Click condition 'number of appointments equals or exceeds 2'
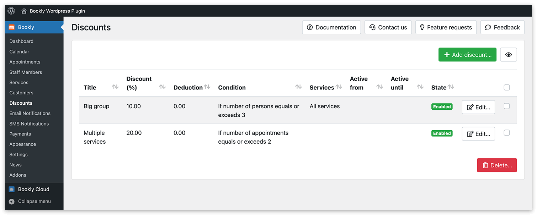The width and height of the screenshot is (537, 215). point(254,137)
